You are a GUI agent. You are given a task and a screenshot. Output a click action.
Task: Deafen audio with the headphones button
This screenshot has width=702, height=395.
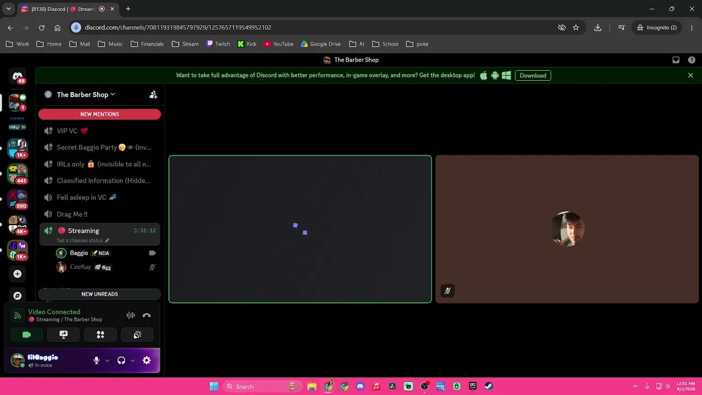point(121,360)
